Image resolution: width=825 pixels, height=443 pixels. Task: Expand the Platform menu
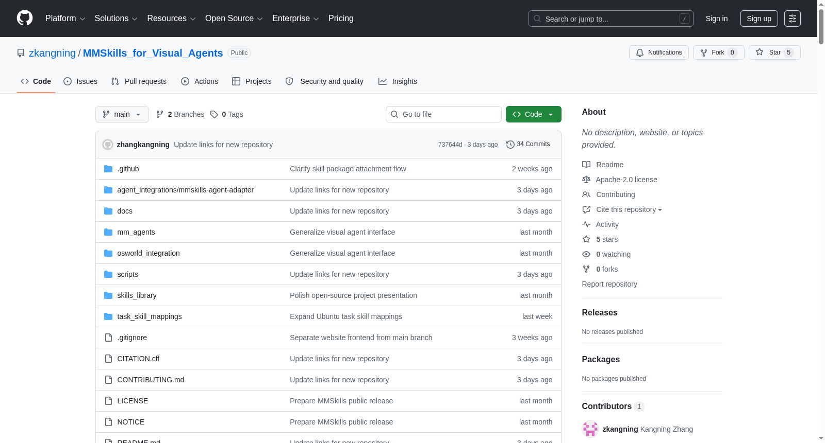65,19
